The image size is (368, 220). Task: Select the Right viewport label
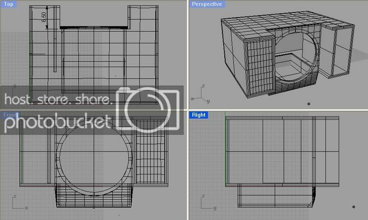[x=199, y=115]
